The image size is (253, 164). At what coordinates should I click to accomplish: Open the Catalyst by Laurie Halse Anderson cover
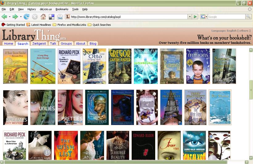[x=194, y=145]
